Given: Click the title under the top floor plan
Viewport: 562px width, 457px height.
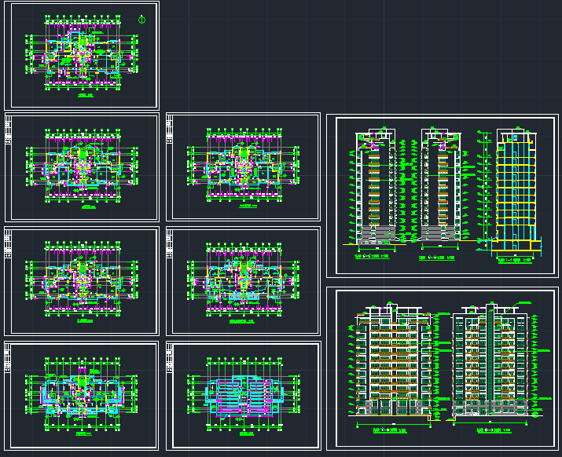Looking at the screenshot, I should click(86, 95).
